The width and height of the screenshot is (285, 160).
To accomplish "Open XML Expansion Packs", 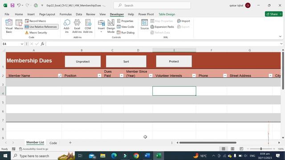I will pos(162,27).
